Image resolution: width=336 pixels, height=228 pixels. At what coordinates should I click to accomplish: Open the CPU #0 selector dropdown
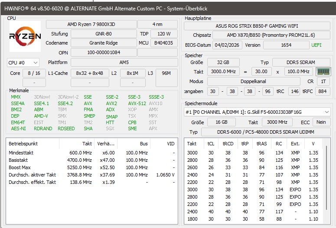click(x=23, y=63)
